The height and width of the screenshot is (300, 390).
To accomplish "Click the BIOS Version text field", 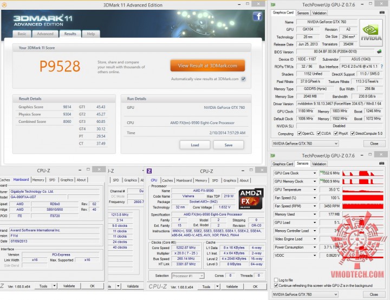I will pyautogui.click(x=335, y=52).
